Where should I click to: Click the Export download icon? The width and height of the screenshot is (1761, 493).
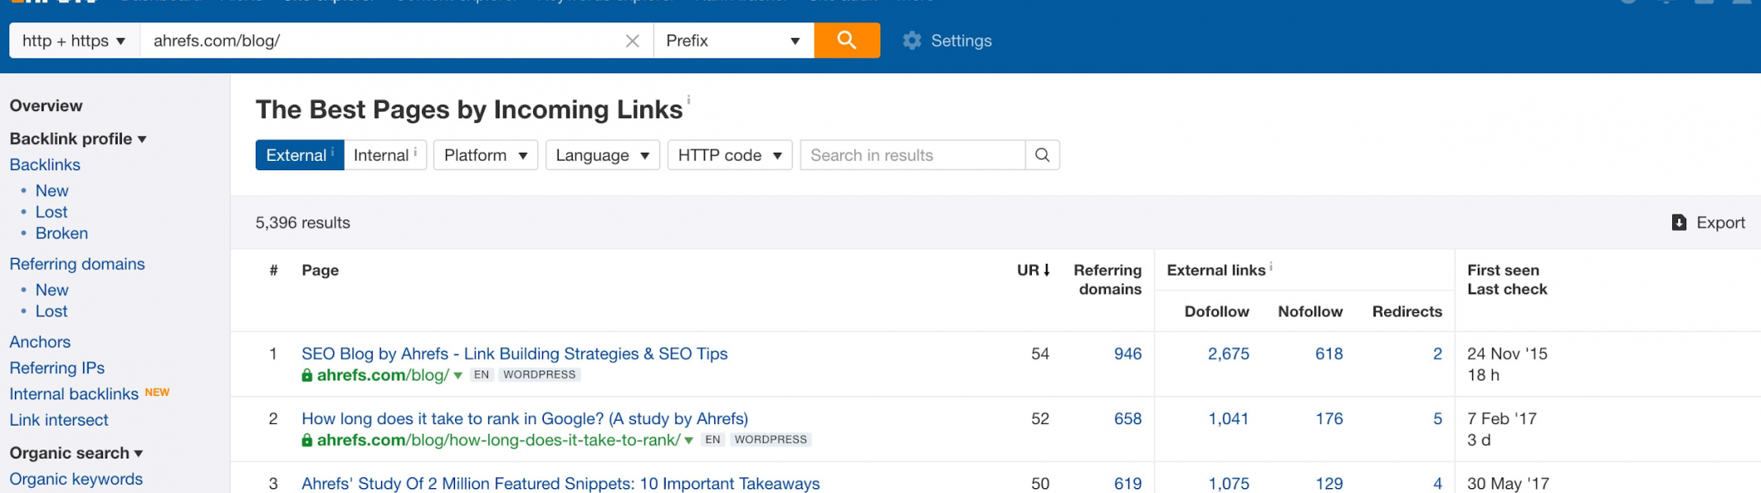pos(1679,223)
